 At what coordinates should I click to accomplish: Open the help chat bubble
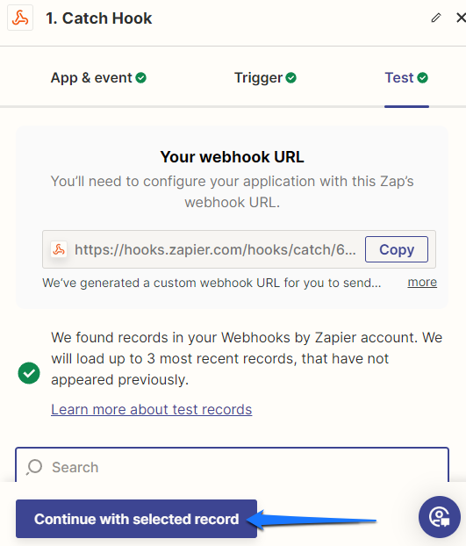(x=440, y=517)
